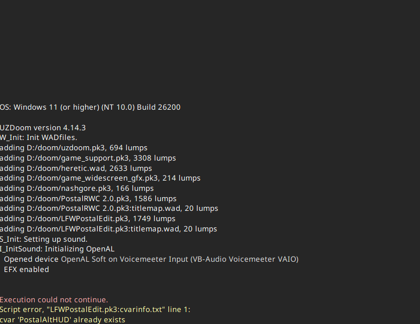Select the nashgore.pk3 166 lumps line
Viewport: 420px width, 324px height.
(77, 188)
